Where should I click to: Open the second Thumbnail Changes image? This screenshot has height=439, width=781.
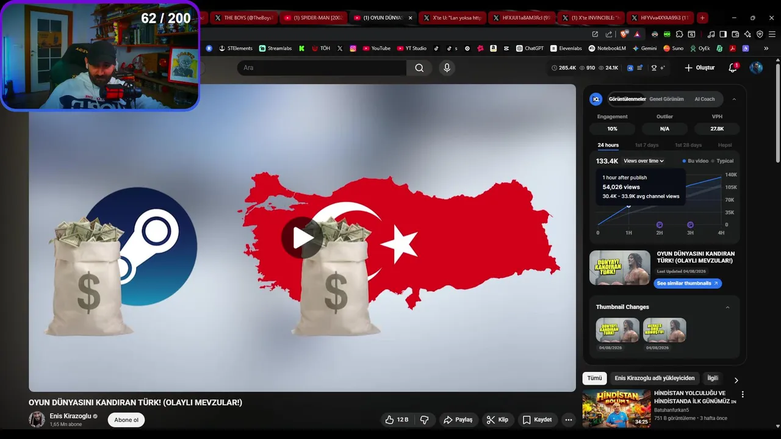coord(664,330)
